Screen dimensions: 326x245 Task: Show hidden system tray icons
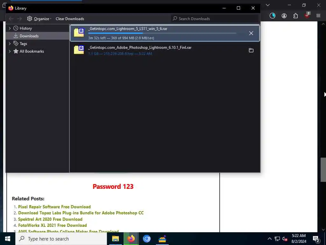[269, 239]
